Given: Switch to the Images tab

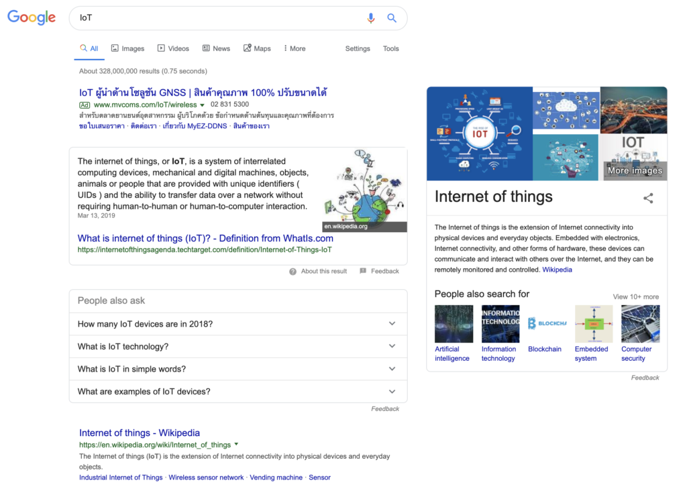Looking at the screenshot, I should click(127, 48).
